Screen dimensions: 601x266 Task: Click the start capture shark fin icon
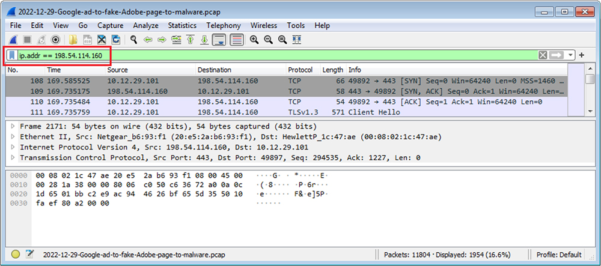tap(13, 40)
